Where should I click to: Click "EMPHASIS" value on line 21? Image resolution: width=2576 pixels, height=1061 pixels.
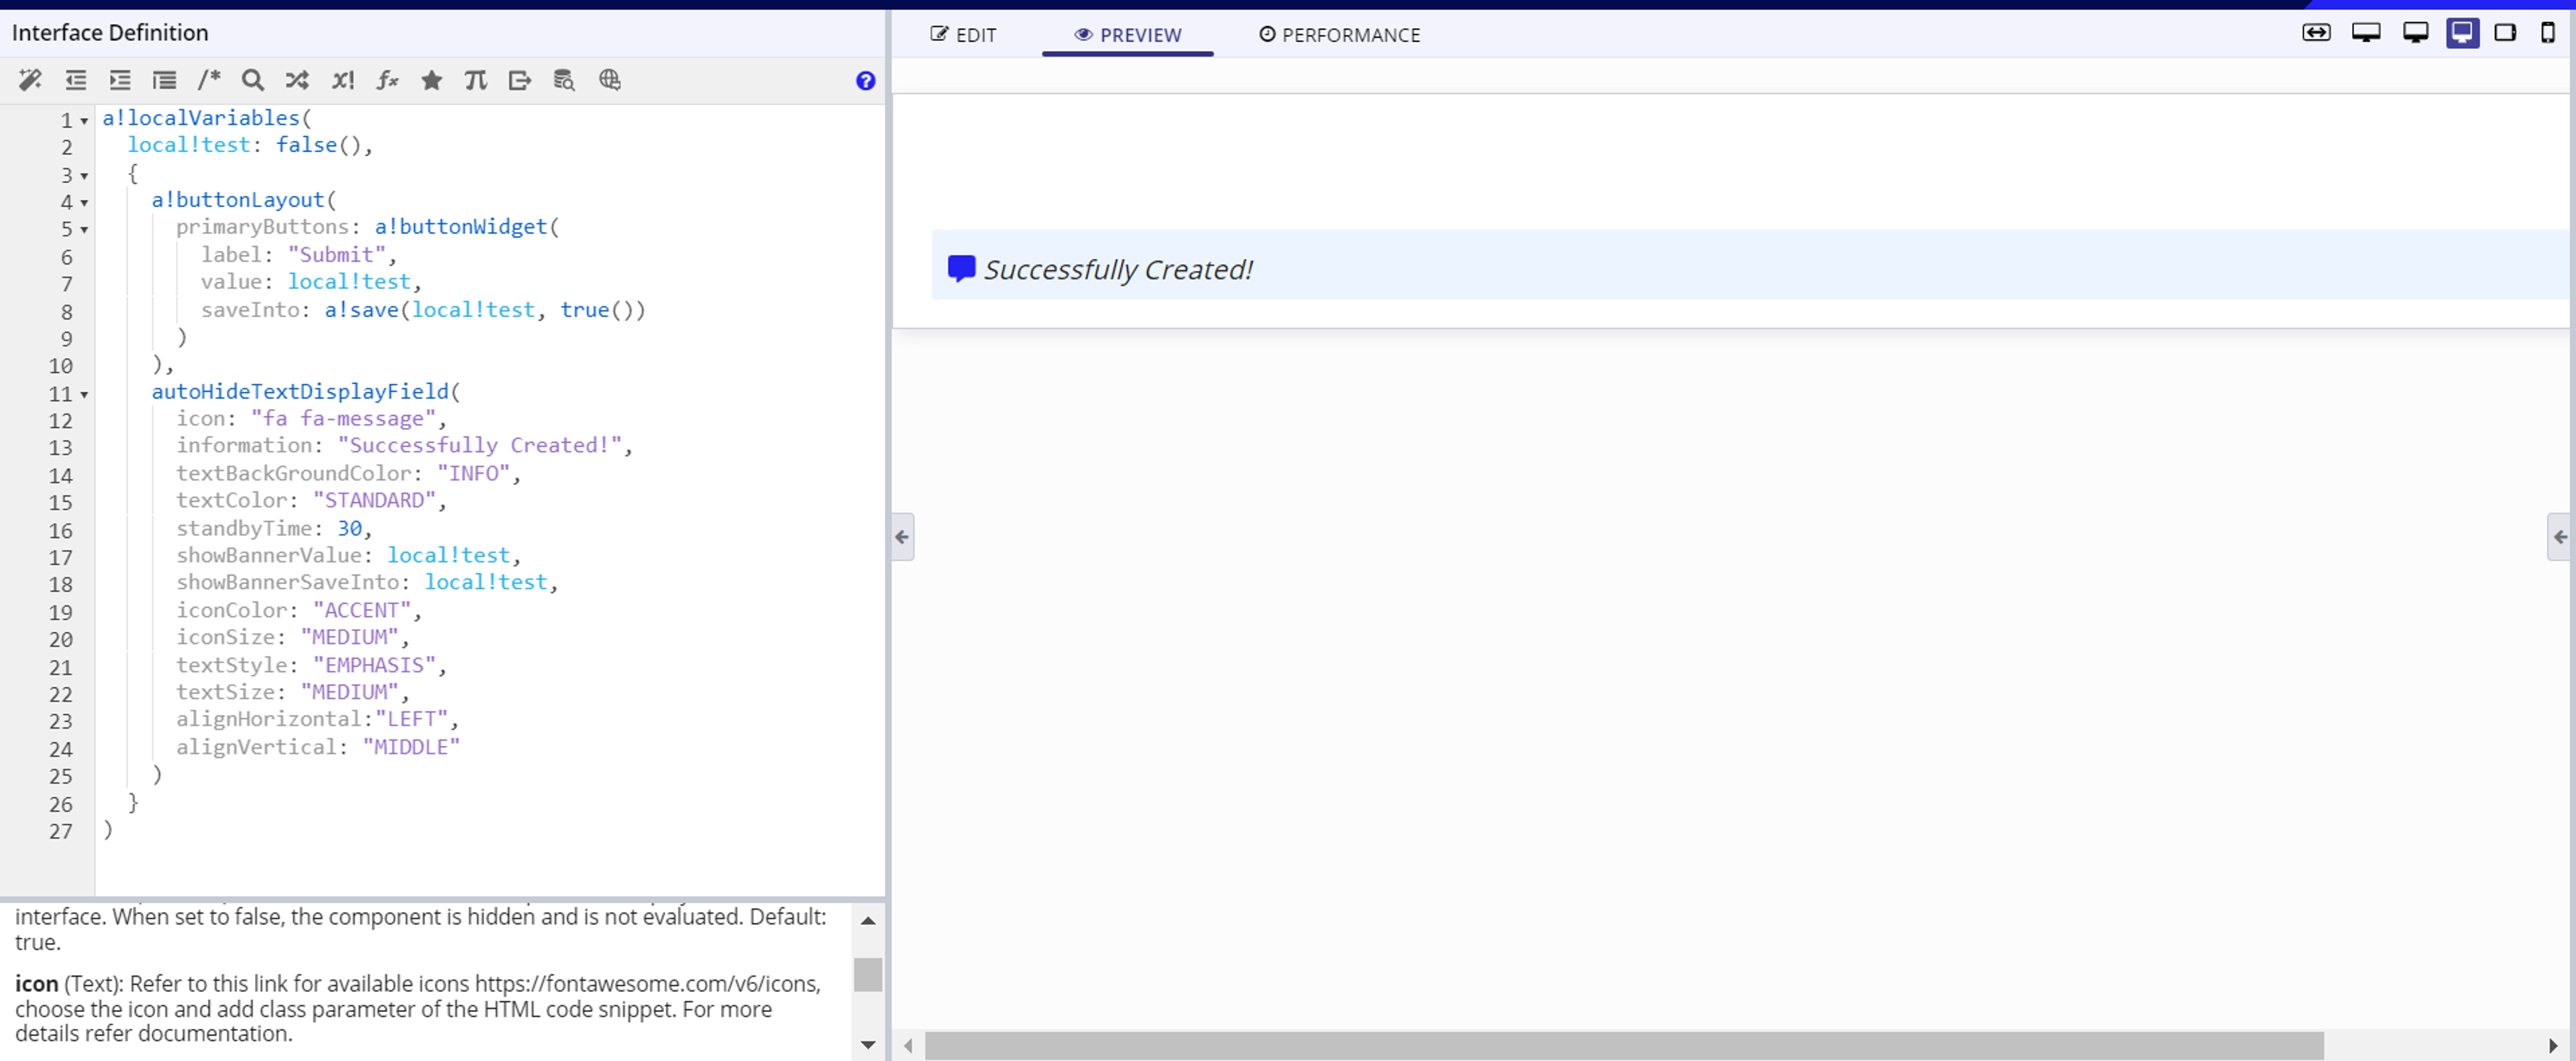click(374, 666)
